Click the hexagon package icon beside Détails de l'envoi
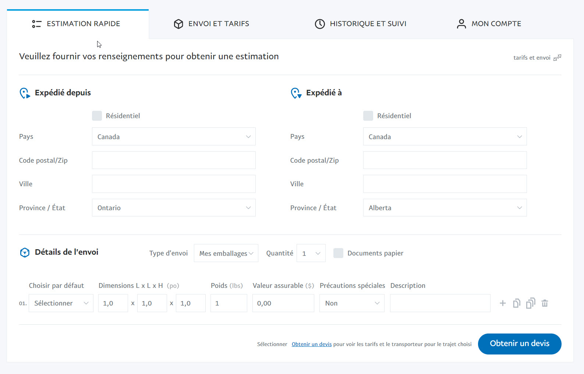584x374 pixels. pyautogui.click(x=25, y=253)
